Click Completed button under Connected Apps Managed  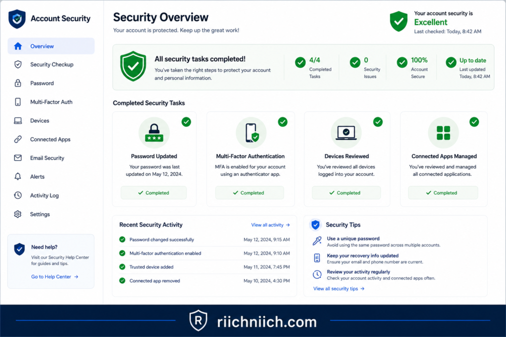(443, 192)
